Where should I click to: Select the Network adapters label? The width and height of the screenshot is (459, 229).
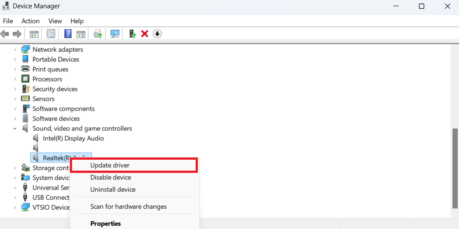[x=58, y=50]
